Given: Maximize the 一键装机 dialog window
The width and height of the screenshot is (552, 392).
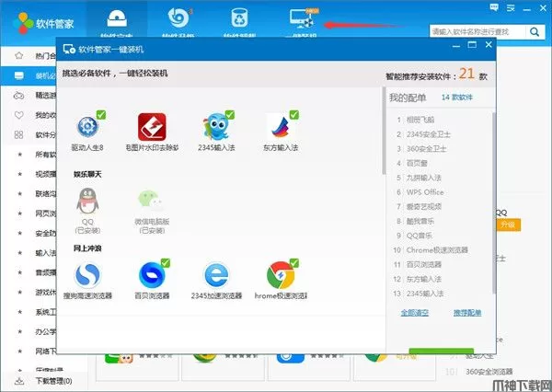Looking at the screenshot, I should point(472,45).
